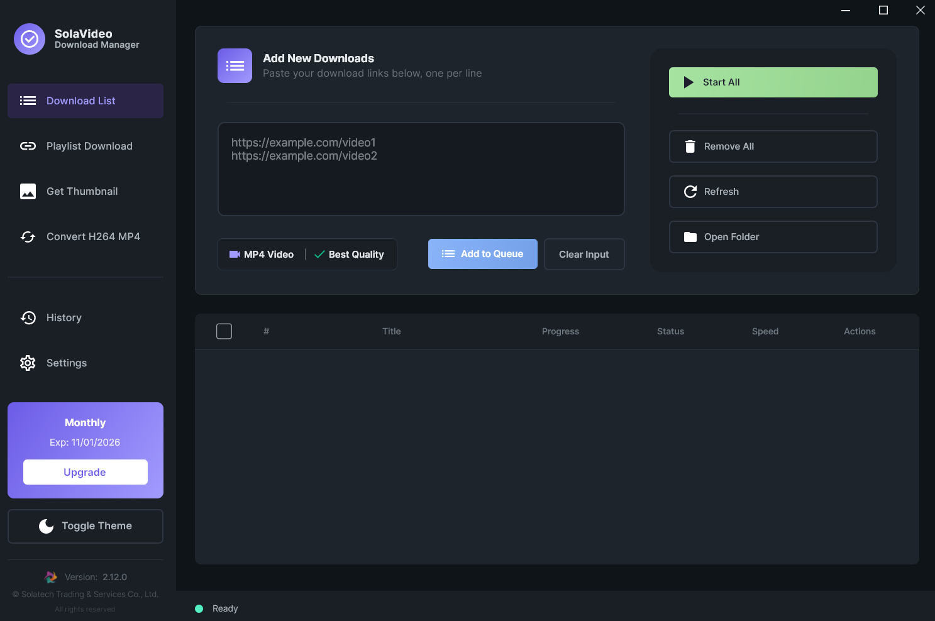935x621 pixels.
Task: Click inside the download links text area
Action: pos(421,169)
